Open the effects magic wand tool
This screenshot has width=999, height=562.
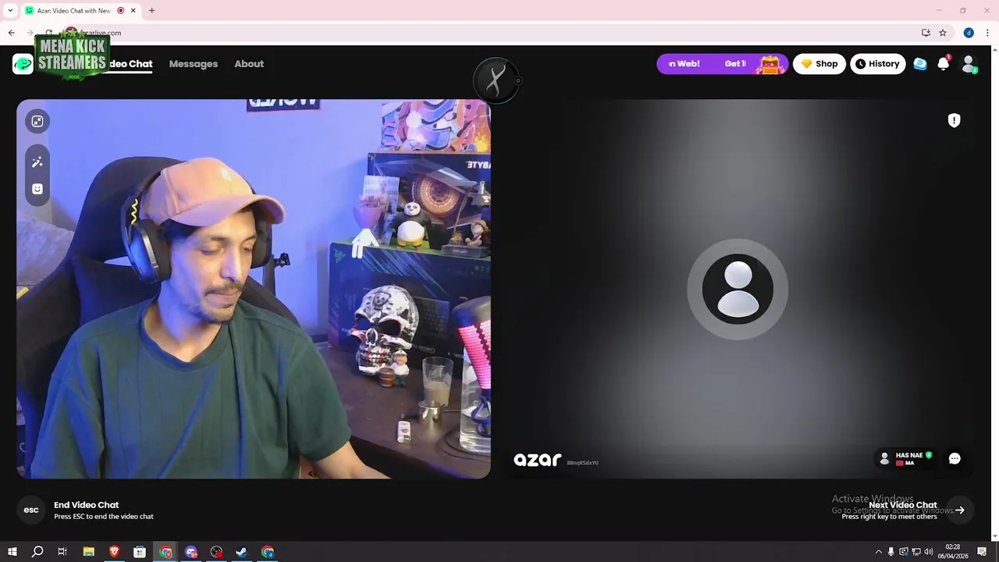click(x=37, y=162)
